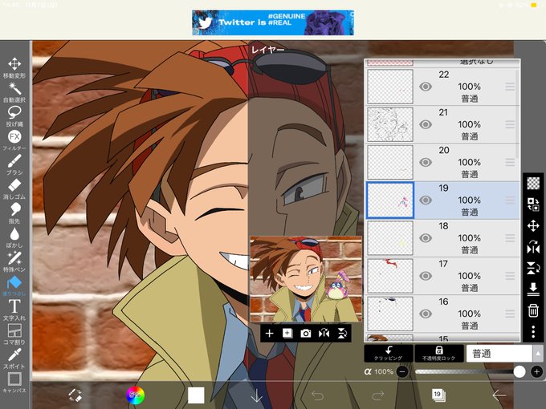
Task: Select the Eraser (消しゴム) tool
Action: [14, 188]
